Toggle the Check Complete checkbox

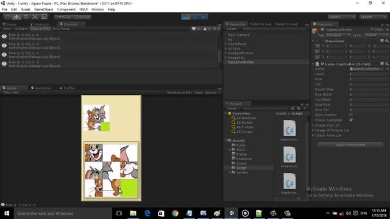(351, 120)
